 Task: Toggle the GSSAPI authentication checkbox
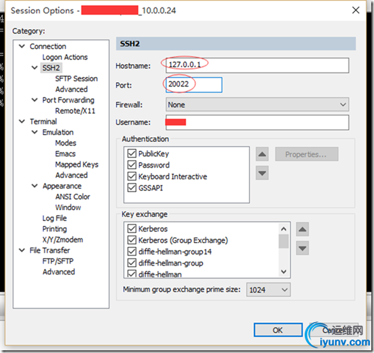(132, 188)
